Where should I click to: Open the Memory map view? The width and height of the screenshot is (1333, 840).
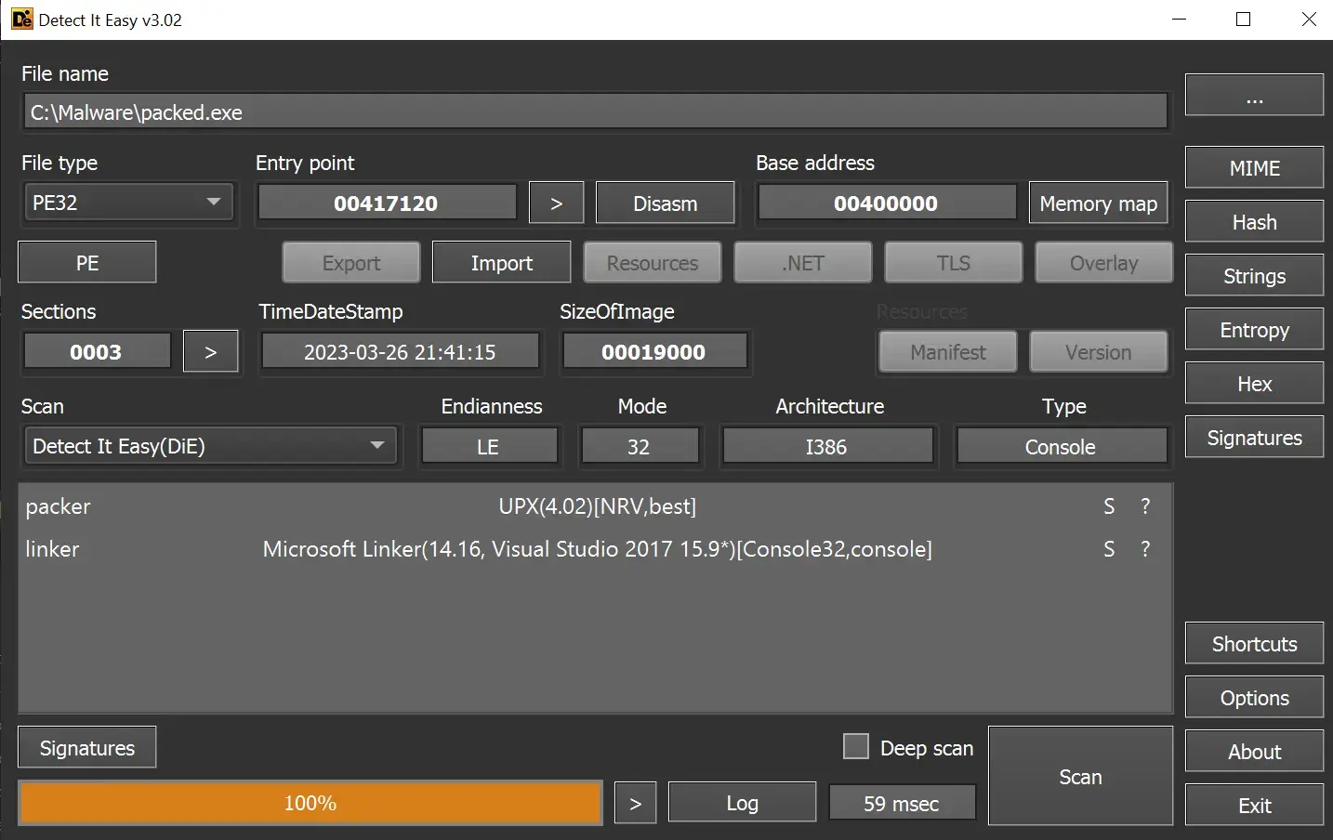click(x=1098, y=203)
